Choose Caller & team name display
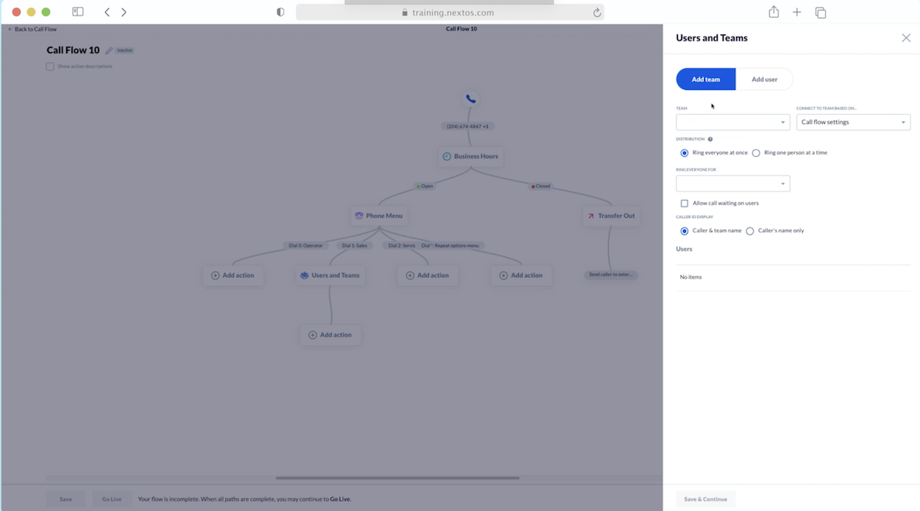Screen dimensions: 920x511 pyautogui.click(x=684, y=231)
